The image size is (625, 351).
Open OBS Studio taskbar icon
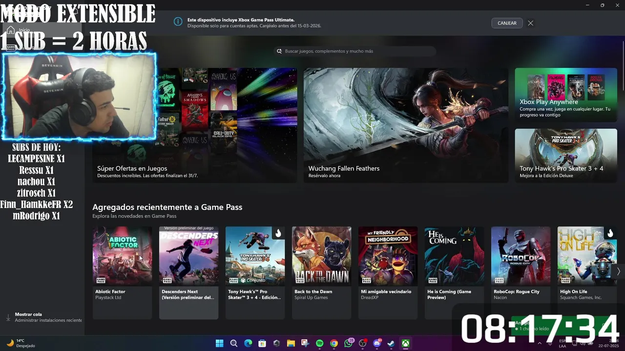pyautogui.click(x=362, y=343)
